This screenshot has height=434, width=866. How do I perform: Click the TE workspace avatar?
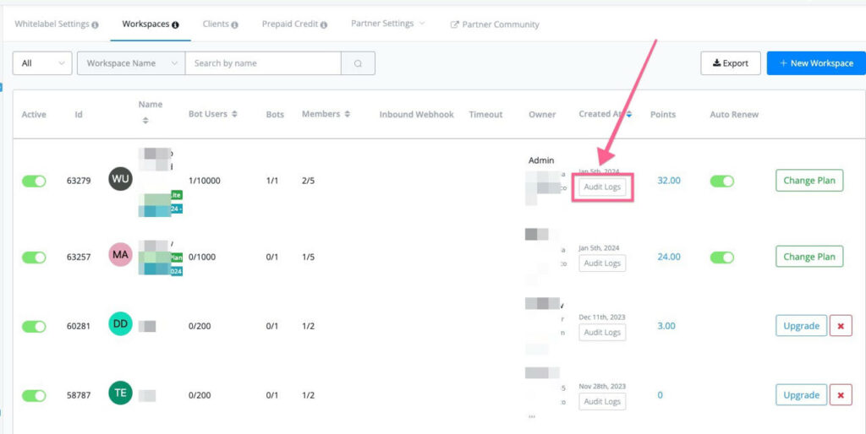121,393
